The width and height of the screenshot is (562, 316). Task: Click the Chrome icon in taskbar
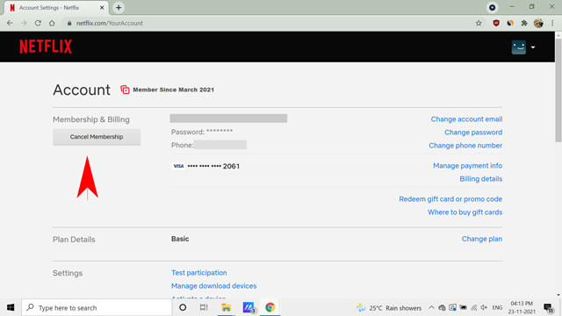coord(270,307)
